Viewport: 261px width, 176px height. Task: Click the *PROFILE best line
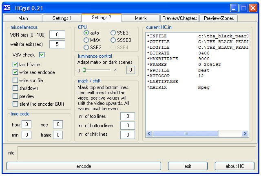click(x=178, y=70)
